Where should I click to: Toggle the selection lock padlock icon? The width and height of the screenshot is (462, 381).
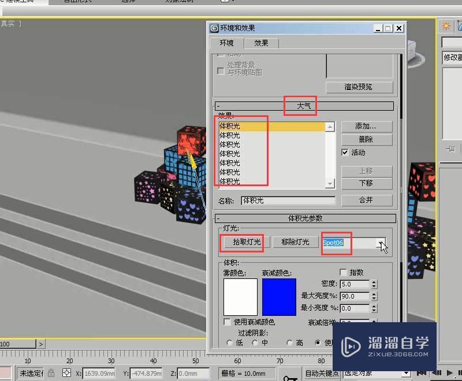pos(51,373)
